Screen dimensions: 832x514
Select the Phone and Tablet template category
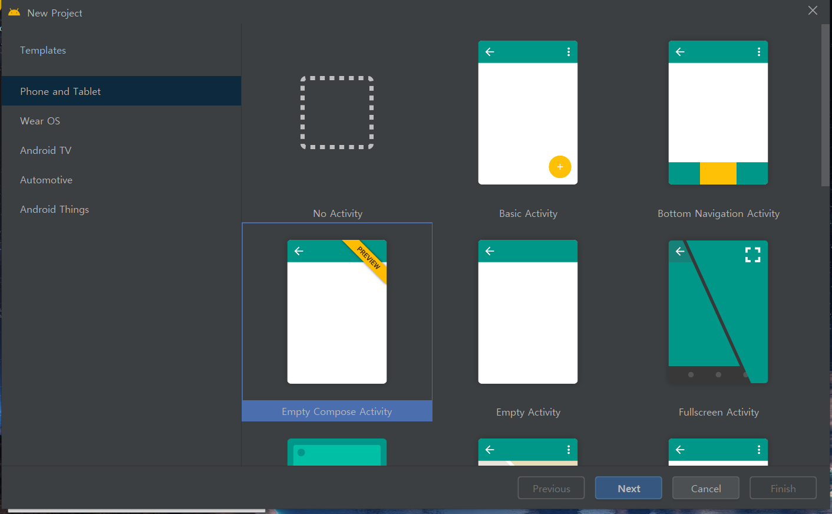(121, 91)
